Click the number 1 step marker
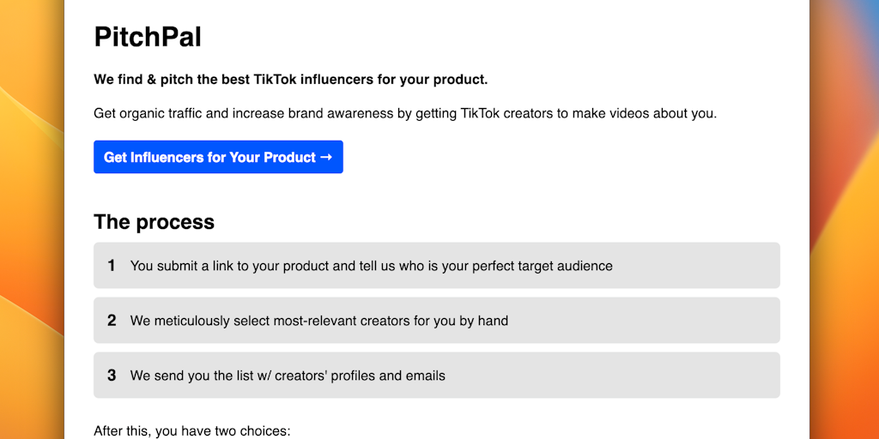Viewport: 879px width, 439px height. point(112,266)
